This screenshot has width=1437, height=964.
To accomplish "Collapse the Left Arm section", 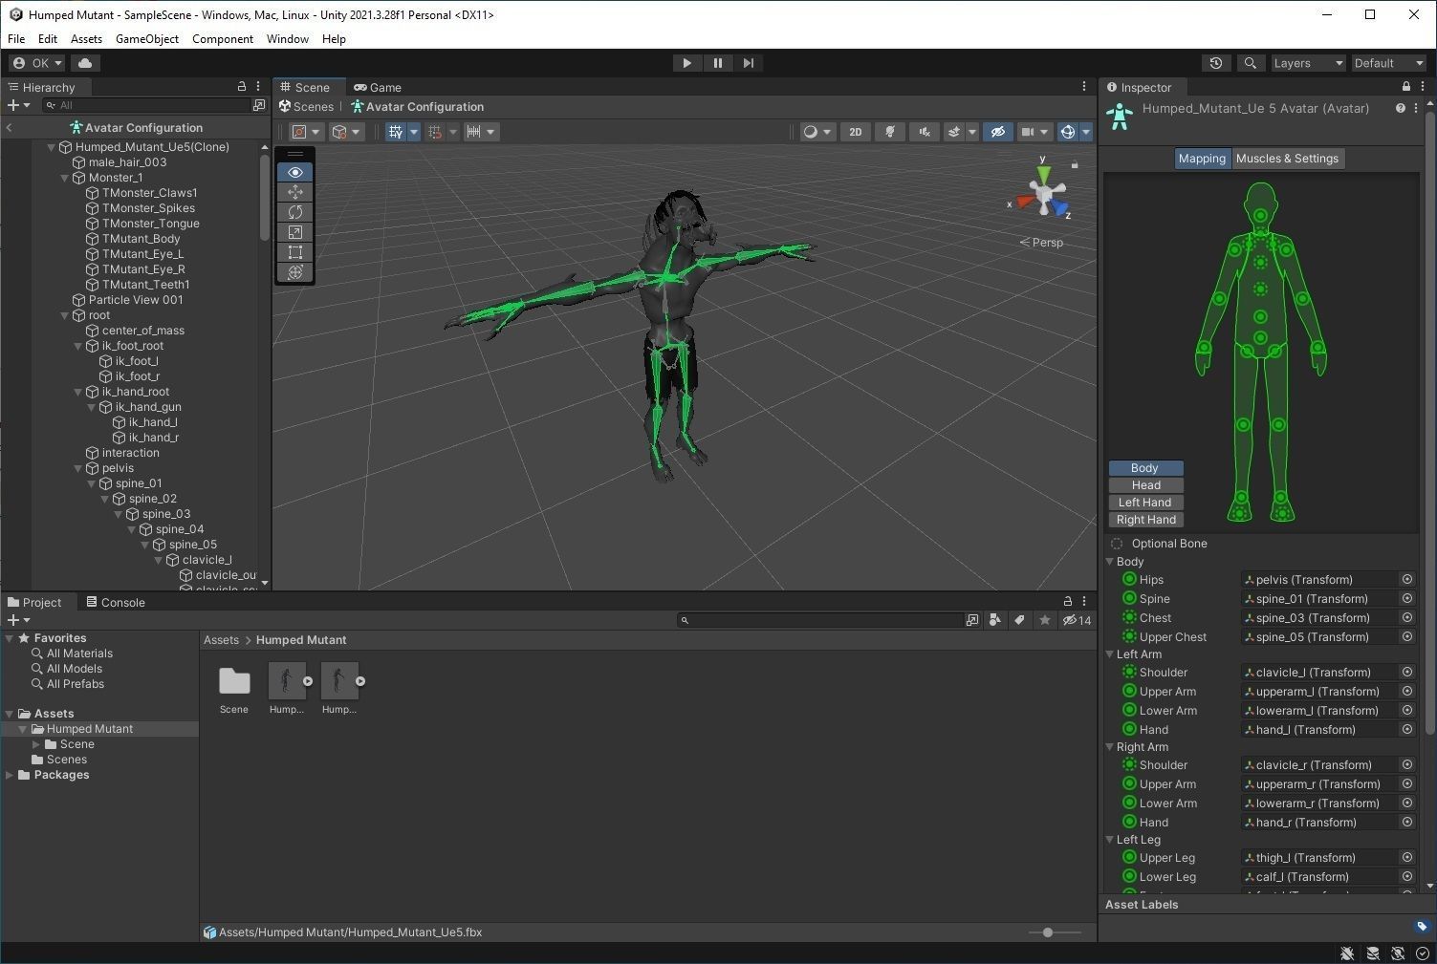I will point(1111,654).
